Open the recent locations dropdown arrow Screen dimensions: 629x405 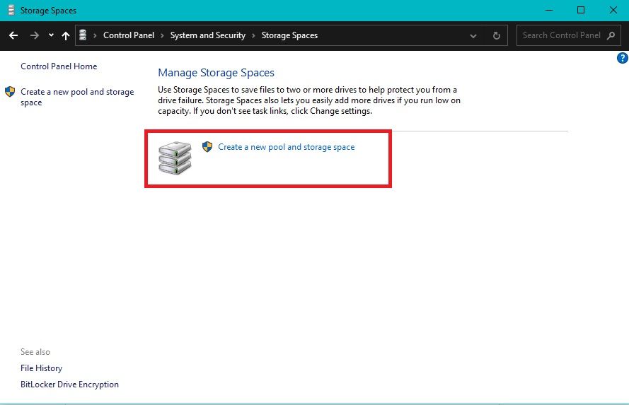tap(51, 35)
